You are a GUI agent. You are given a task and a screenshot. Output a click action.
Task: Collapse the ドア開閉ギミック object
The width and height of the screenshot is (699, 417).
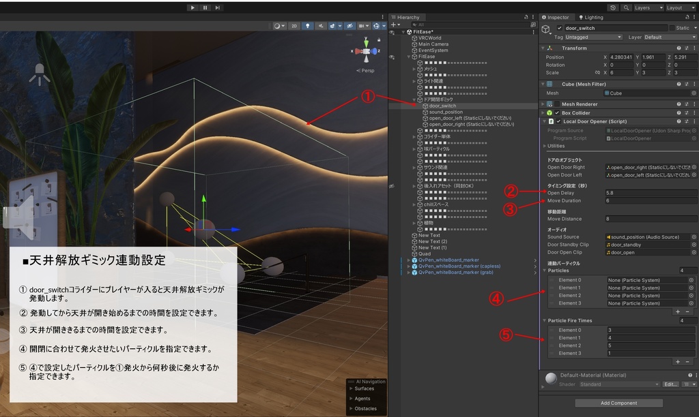click(x=414, y=99)
